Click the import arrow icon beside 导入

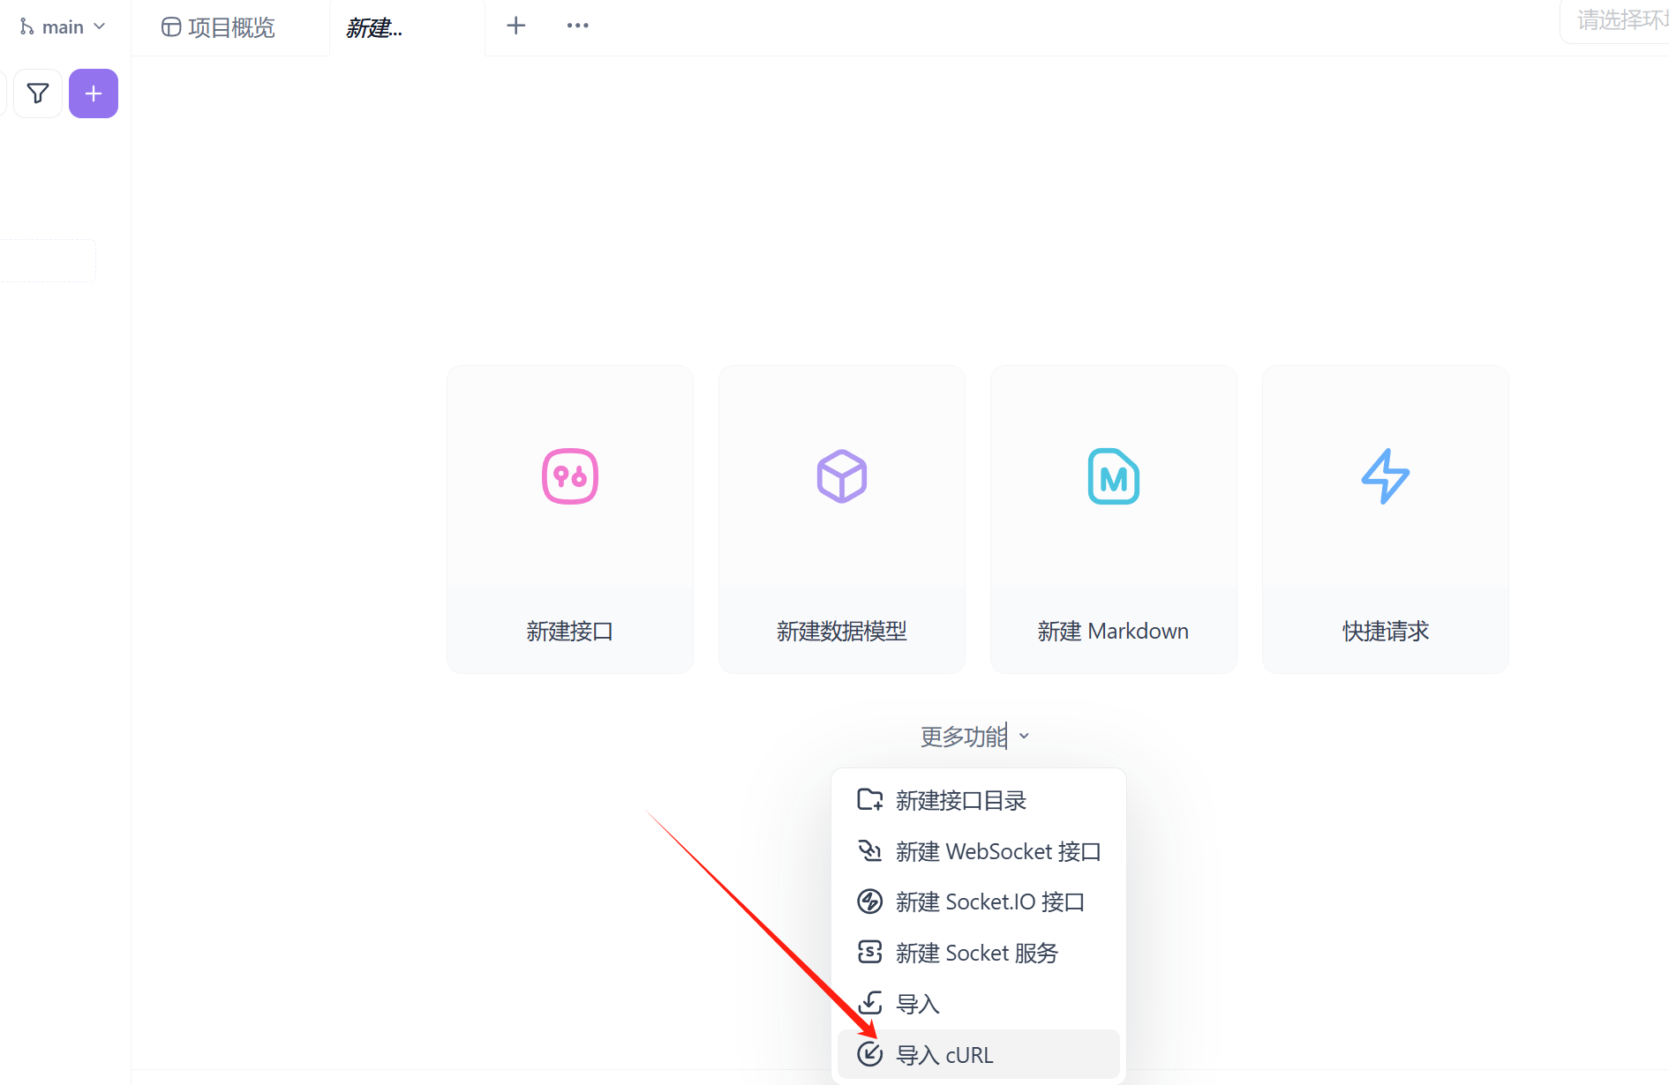click(870, 1003)
